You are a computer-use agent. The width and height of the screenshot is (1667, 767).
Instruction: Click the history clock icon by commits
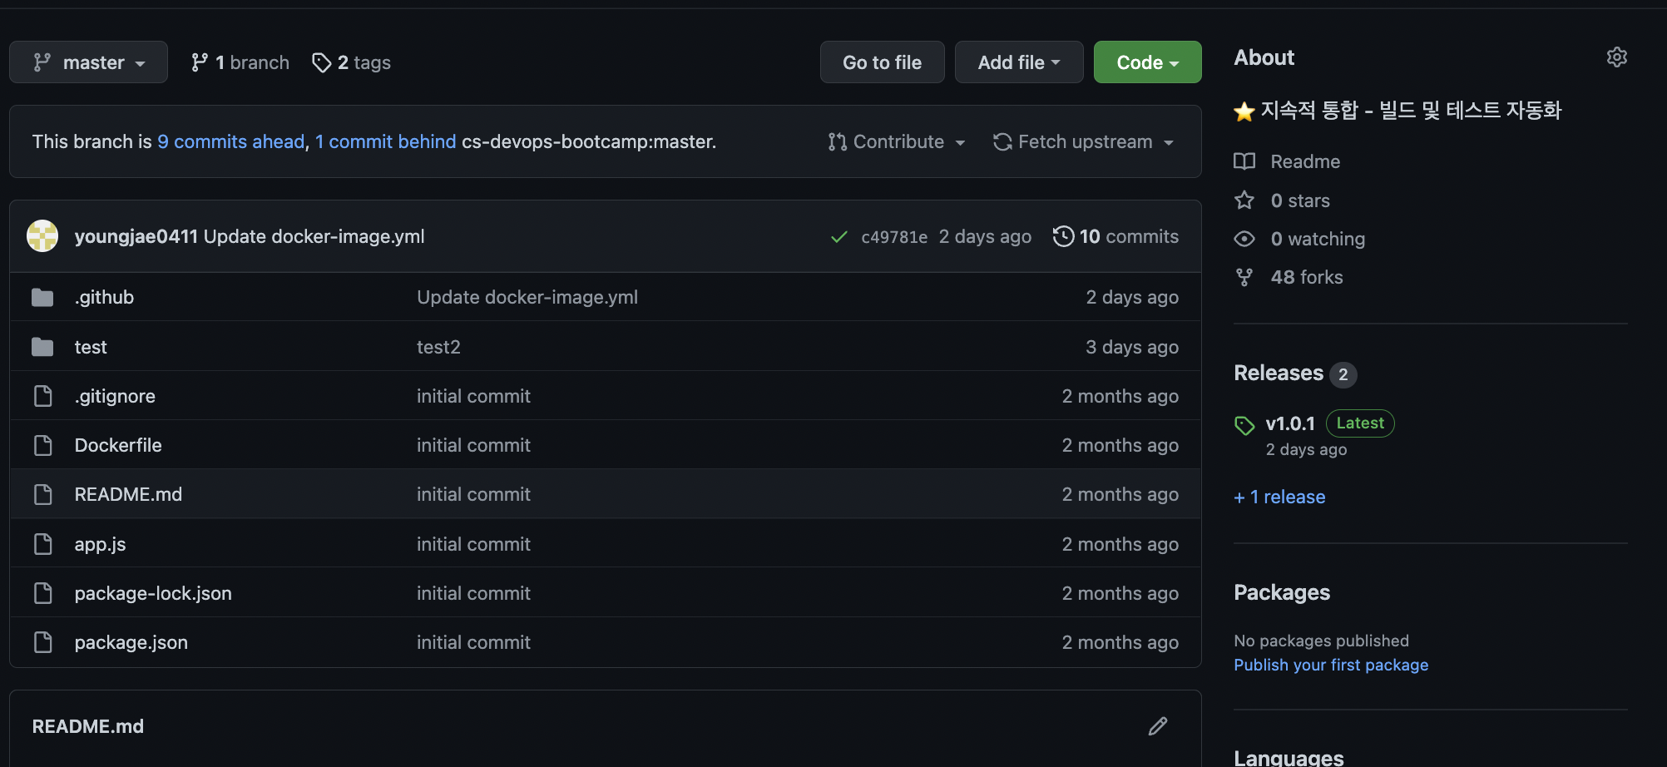pyautogui.click(x=1063, y=236)
